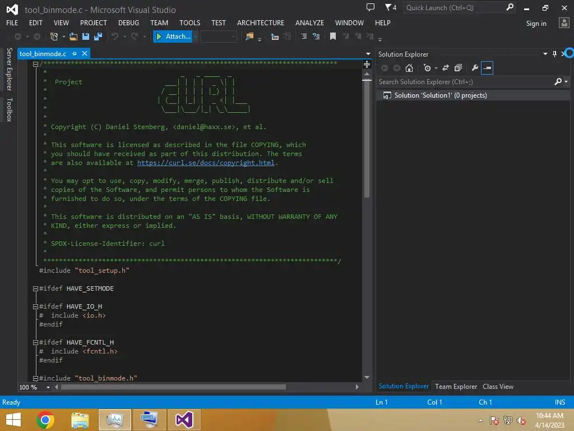The height and width of the screenshot is (431, 574).
Task: Click the Quick Launch search magnifier
Action: click(x=510, y=7)
